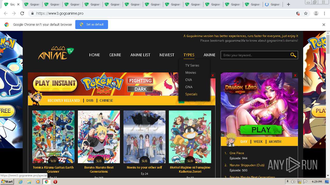
Task: Select Movies from the Types dropdown
Action: coord(191,72)
